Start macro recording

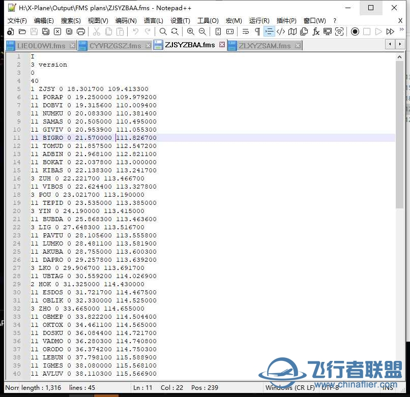coord(355,32)
